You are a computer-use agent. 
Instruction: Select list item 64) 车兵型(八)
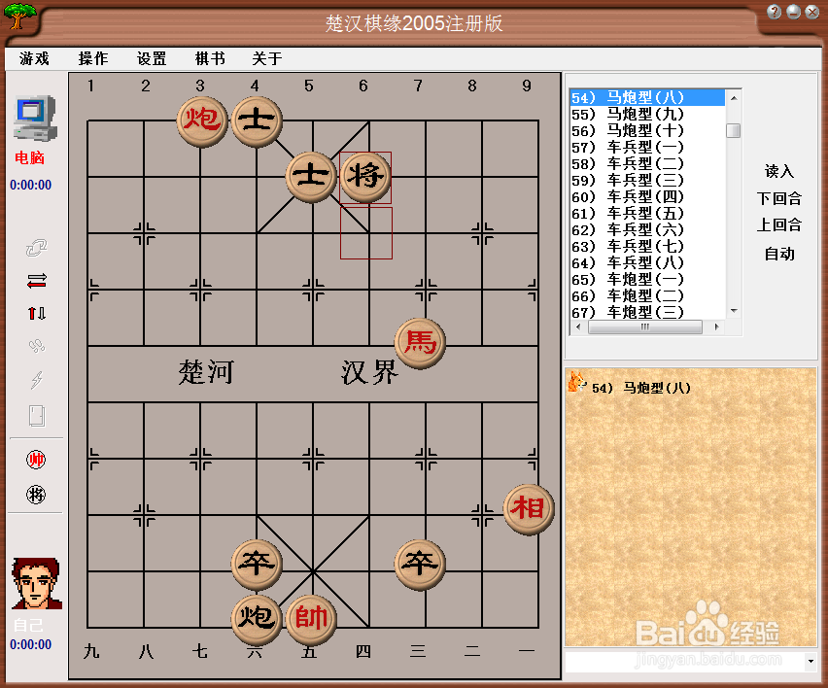pyautogui.click(x=647, y=263)
